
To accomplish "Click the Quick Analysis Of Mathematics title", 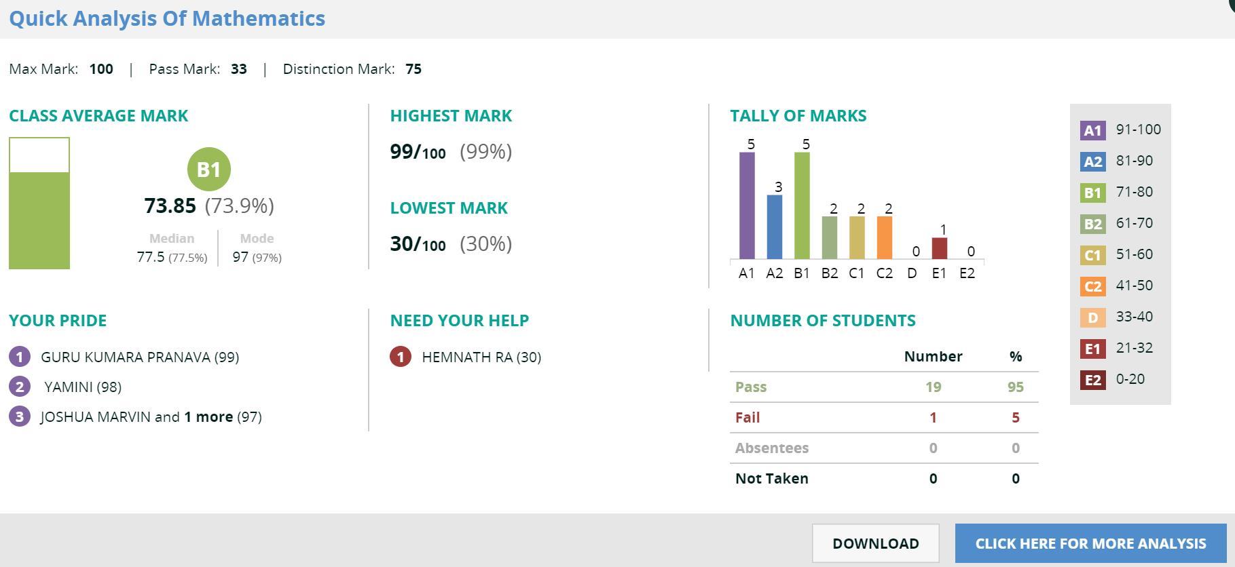I will click(x=167, y=18).
